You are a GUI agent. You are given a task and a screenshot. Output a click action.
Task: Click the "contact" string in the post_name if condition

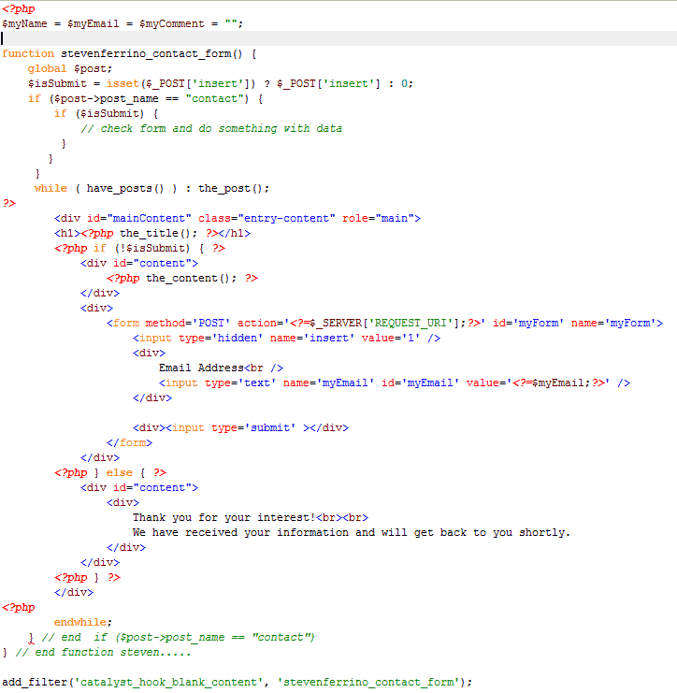click(217, 99)
